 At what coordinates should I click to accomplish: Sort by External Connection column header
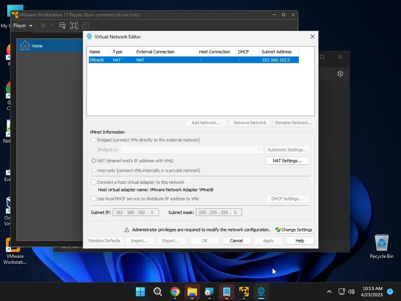coord(165,52)
